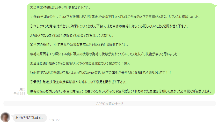219x125 pixels.
Task: Click the circled ① question number
Action: point(31,7)
